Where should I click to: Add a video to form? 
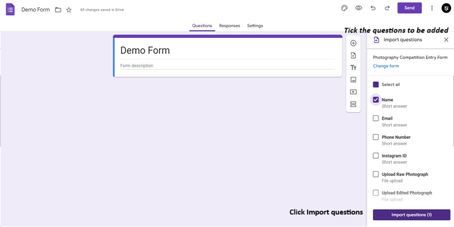[353, 92]
